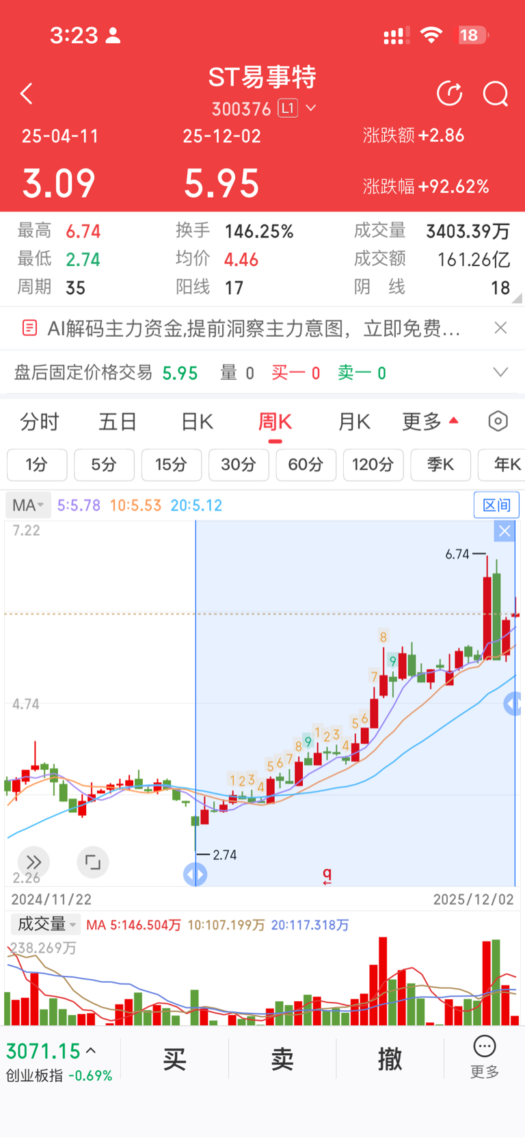The image size is (525, 1138).
Task: Tap the back arrow icon
Action: tap(27, 94)
